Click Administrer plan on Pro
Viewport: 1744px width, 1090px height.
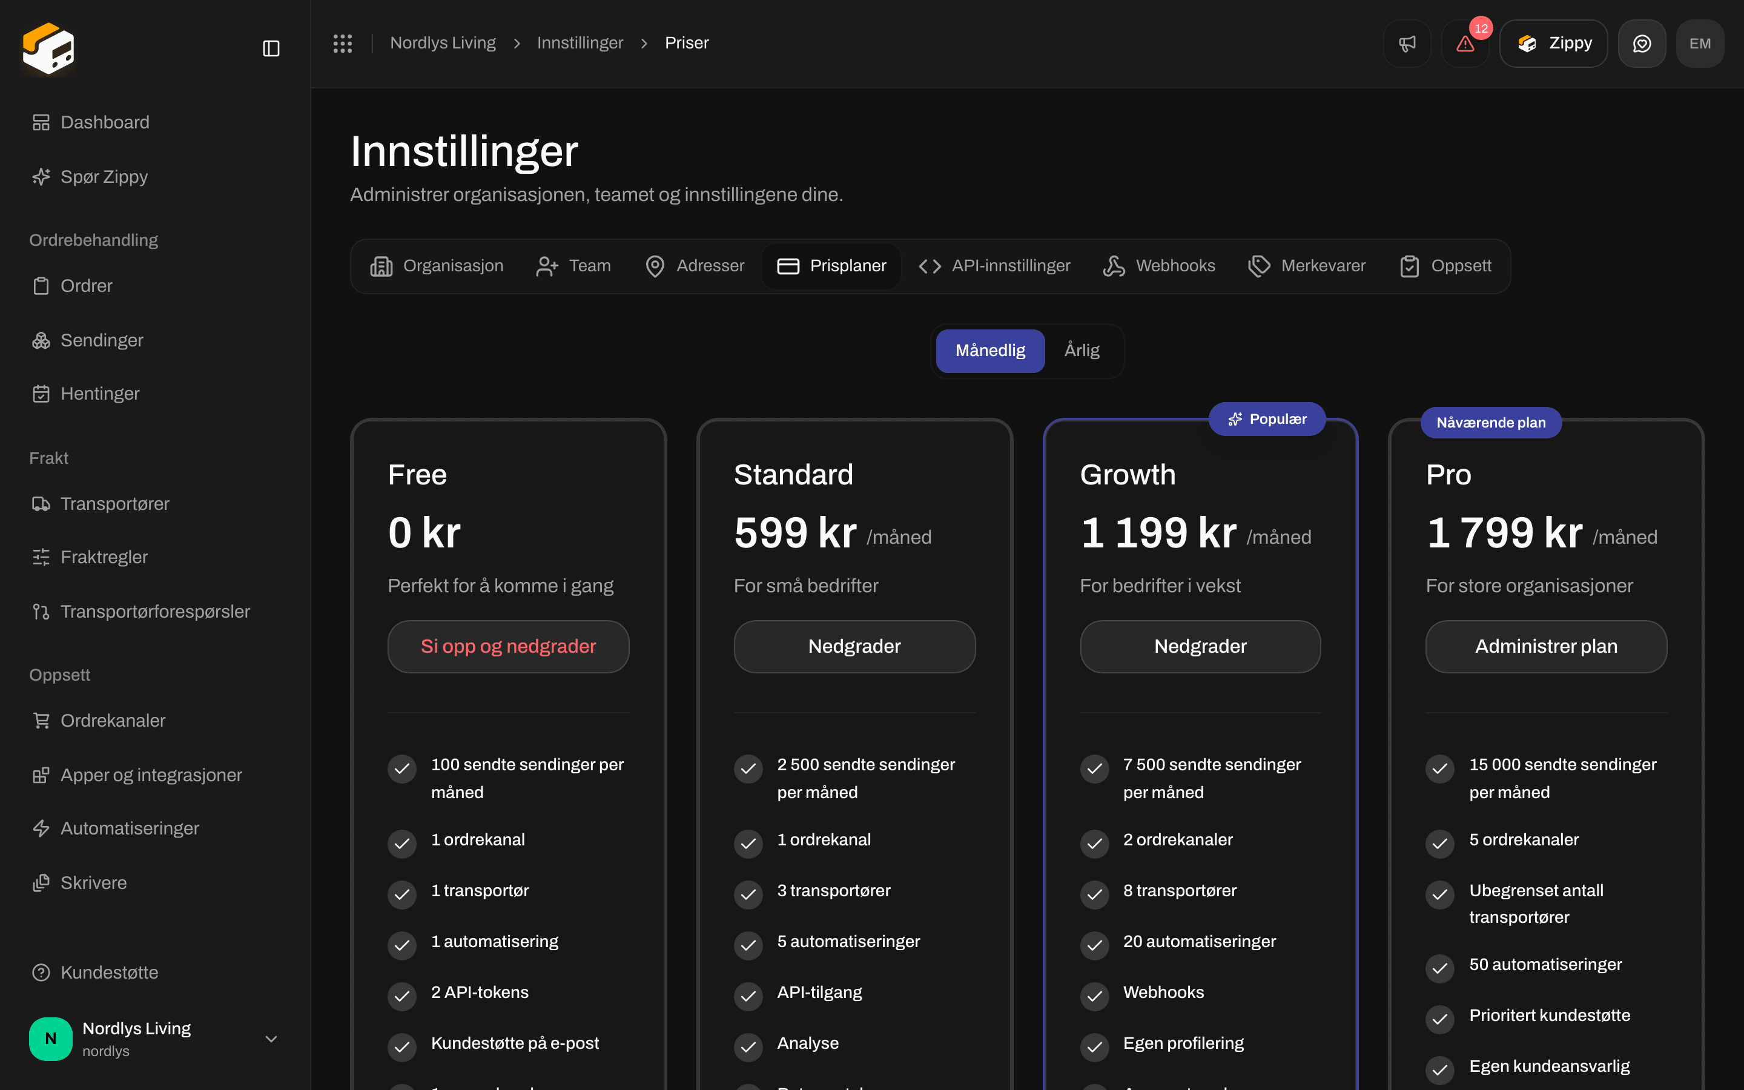pyautogui.click(x=1546, y=647)
